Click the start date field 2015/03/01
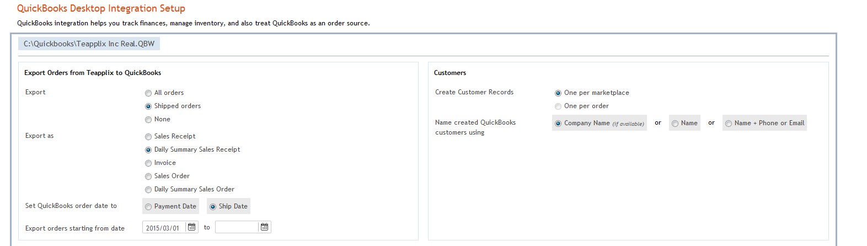The width and height of the screenshot is (867, 246). (164, 227)
